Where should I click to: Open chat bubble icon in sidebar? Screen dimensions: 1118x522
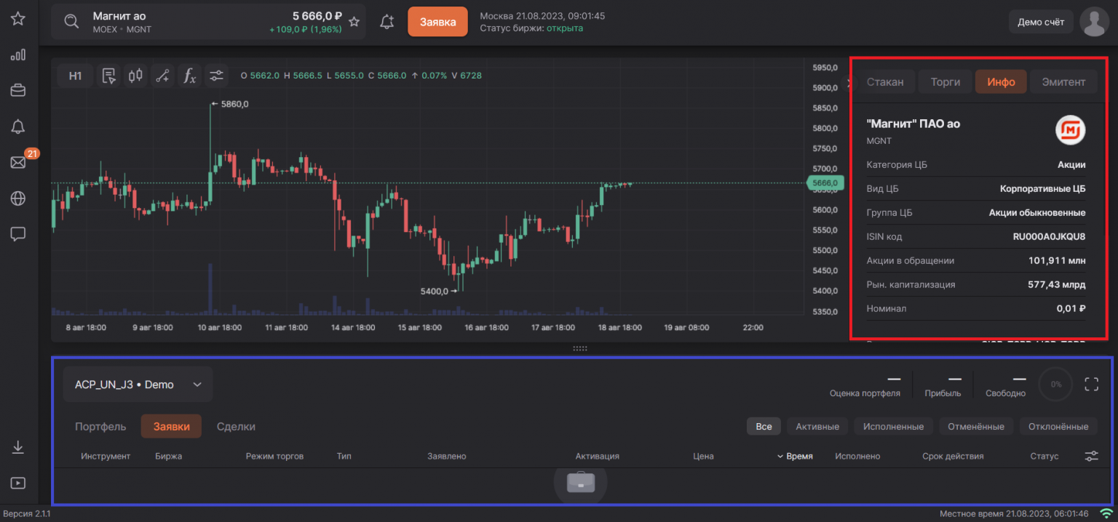18,233
